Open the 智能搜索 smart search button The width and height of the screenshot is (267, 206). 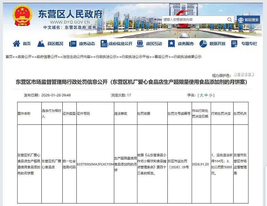point(248,20)
